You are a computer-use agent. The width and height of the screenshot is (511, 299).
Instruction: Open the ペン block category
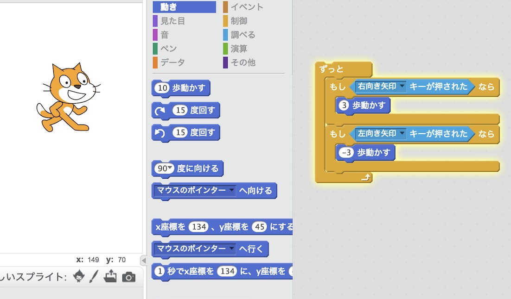tap(165, 49)
